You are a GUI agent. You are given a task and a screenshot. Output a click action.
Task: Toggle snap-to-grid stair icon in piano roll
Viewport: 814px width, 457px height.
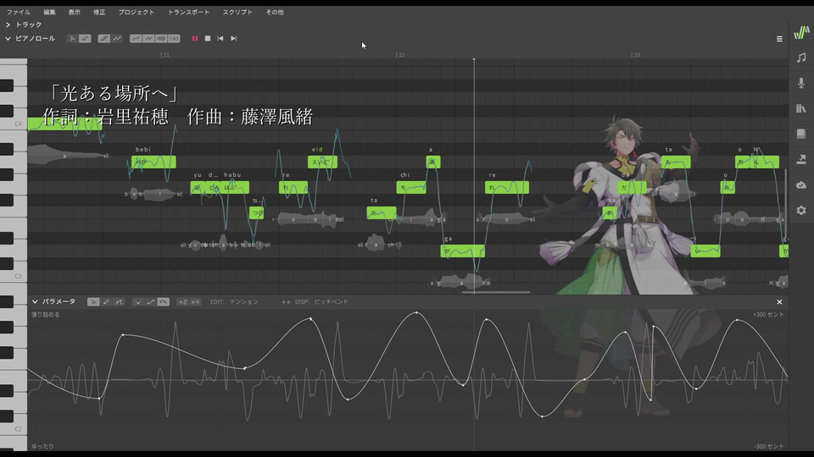click(x=103, y=38)
